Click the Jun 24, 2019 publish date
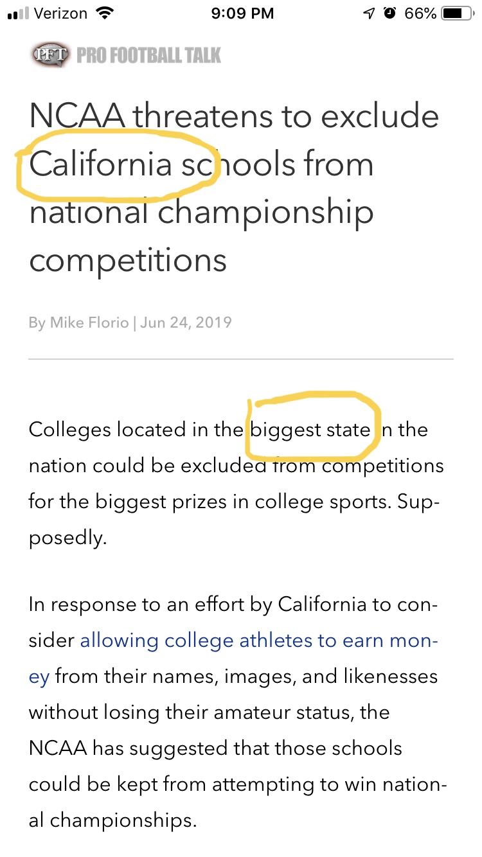This screenshot has width=482, height=857. click(186, 322)
